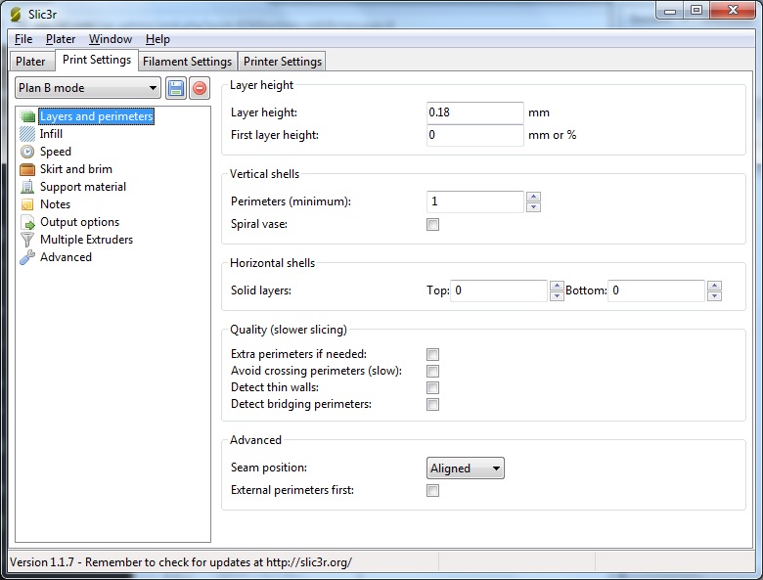The height and width of the screenshot is (580, 763).
Task: Close the Slic3r window
Action: coord(733,10)
